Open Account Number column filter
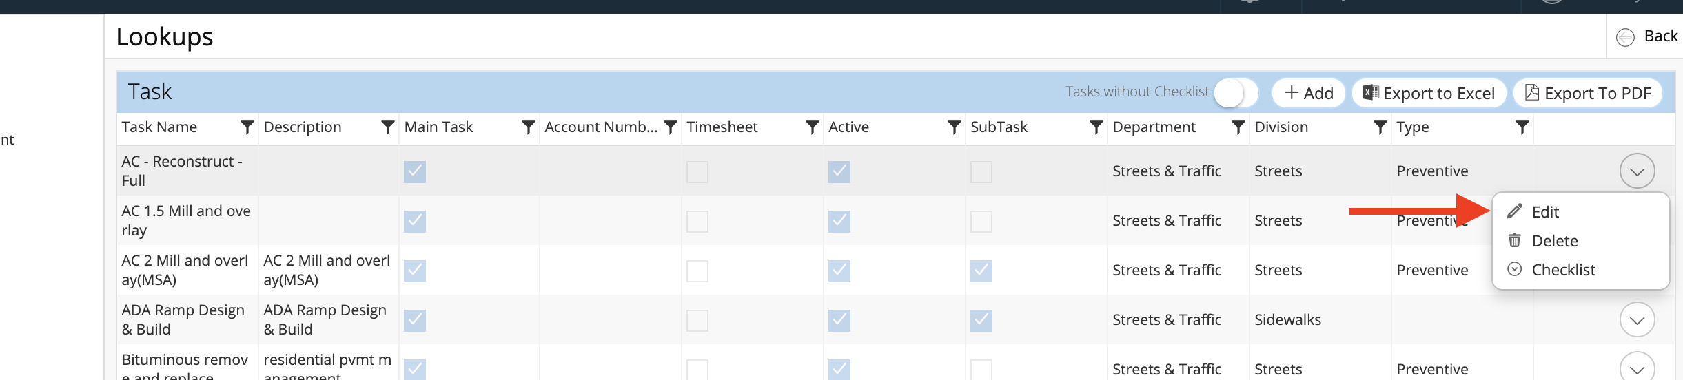This screenshot has height=380, width=1683. [671, 127]
